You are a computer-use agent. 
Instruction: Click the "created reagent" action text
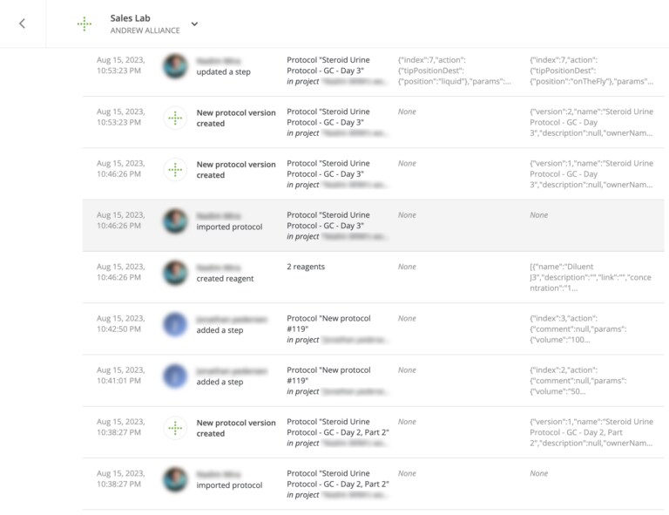point(225,279)
